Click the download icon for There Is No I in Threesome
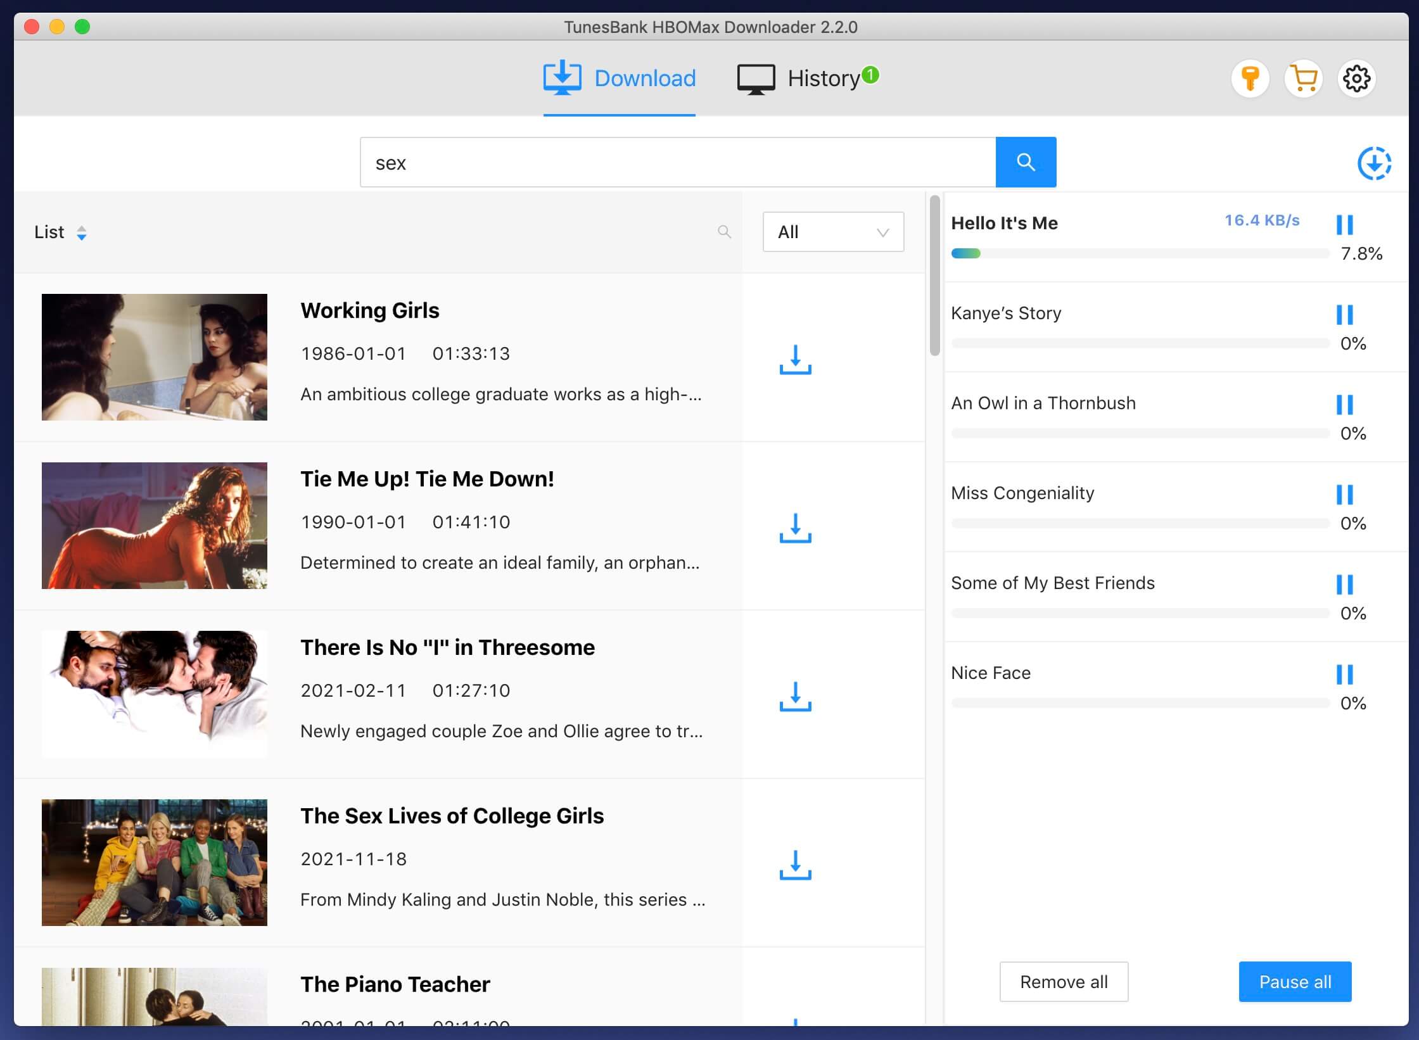Viewport: 1419px width, 1040px height. 794,695
